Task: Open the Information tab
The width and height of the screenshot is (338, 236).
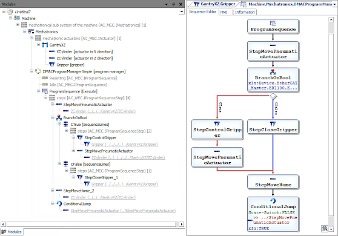Action: (x=245, y=12)
